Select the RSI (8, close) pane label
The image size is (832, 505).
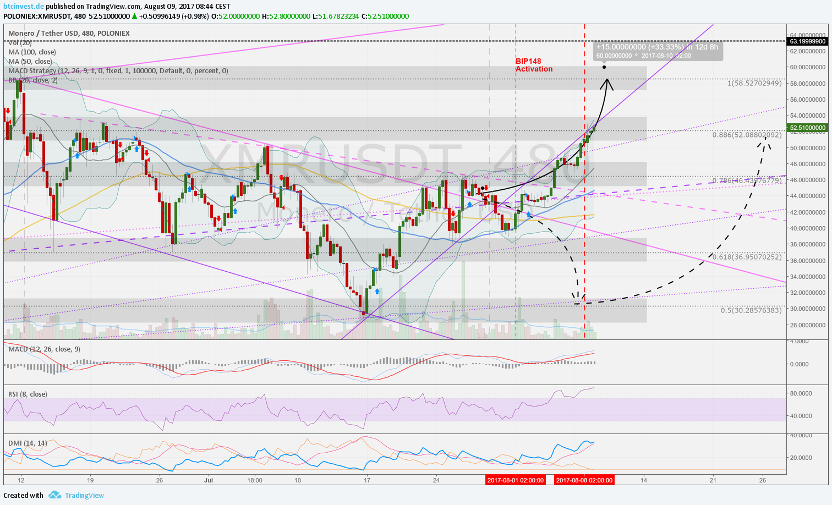tap(28, 394)
